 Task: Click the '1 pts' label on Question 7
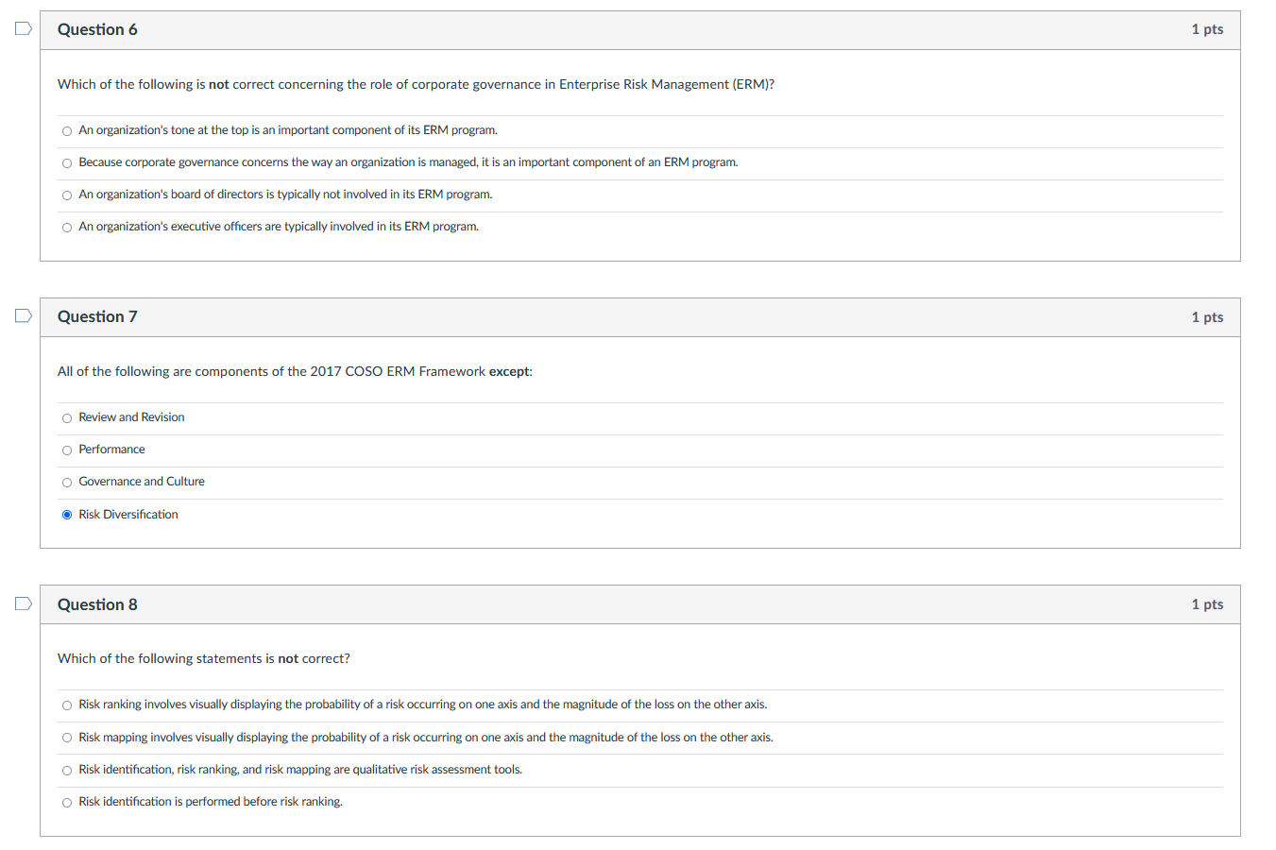tap(1207, 317)
